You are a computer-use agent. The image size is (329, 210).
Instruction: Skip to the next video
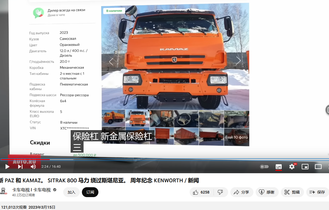point(20,167)
